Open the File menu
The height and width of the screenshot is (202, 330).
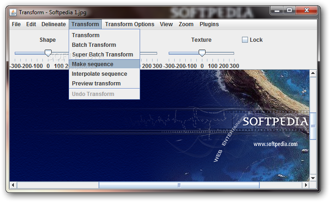click(x=16, y=24)
